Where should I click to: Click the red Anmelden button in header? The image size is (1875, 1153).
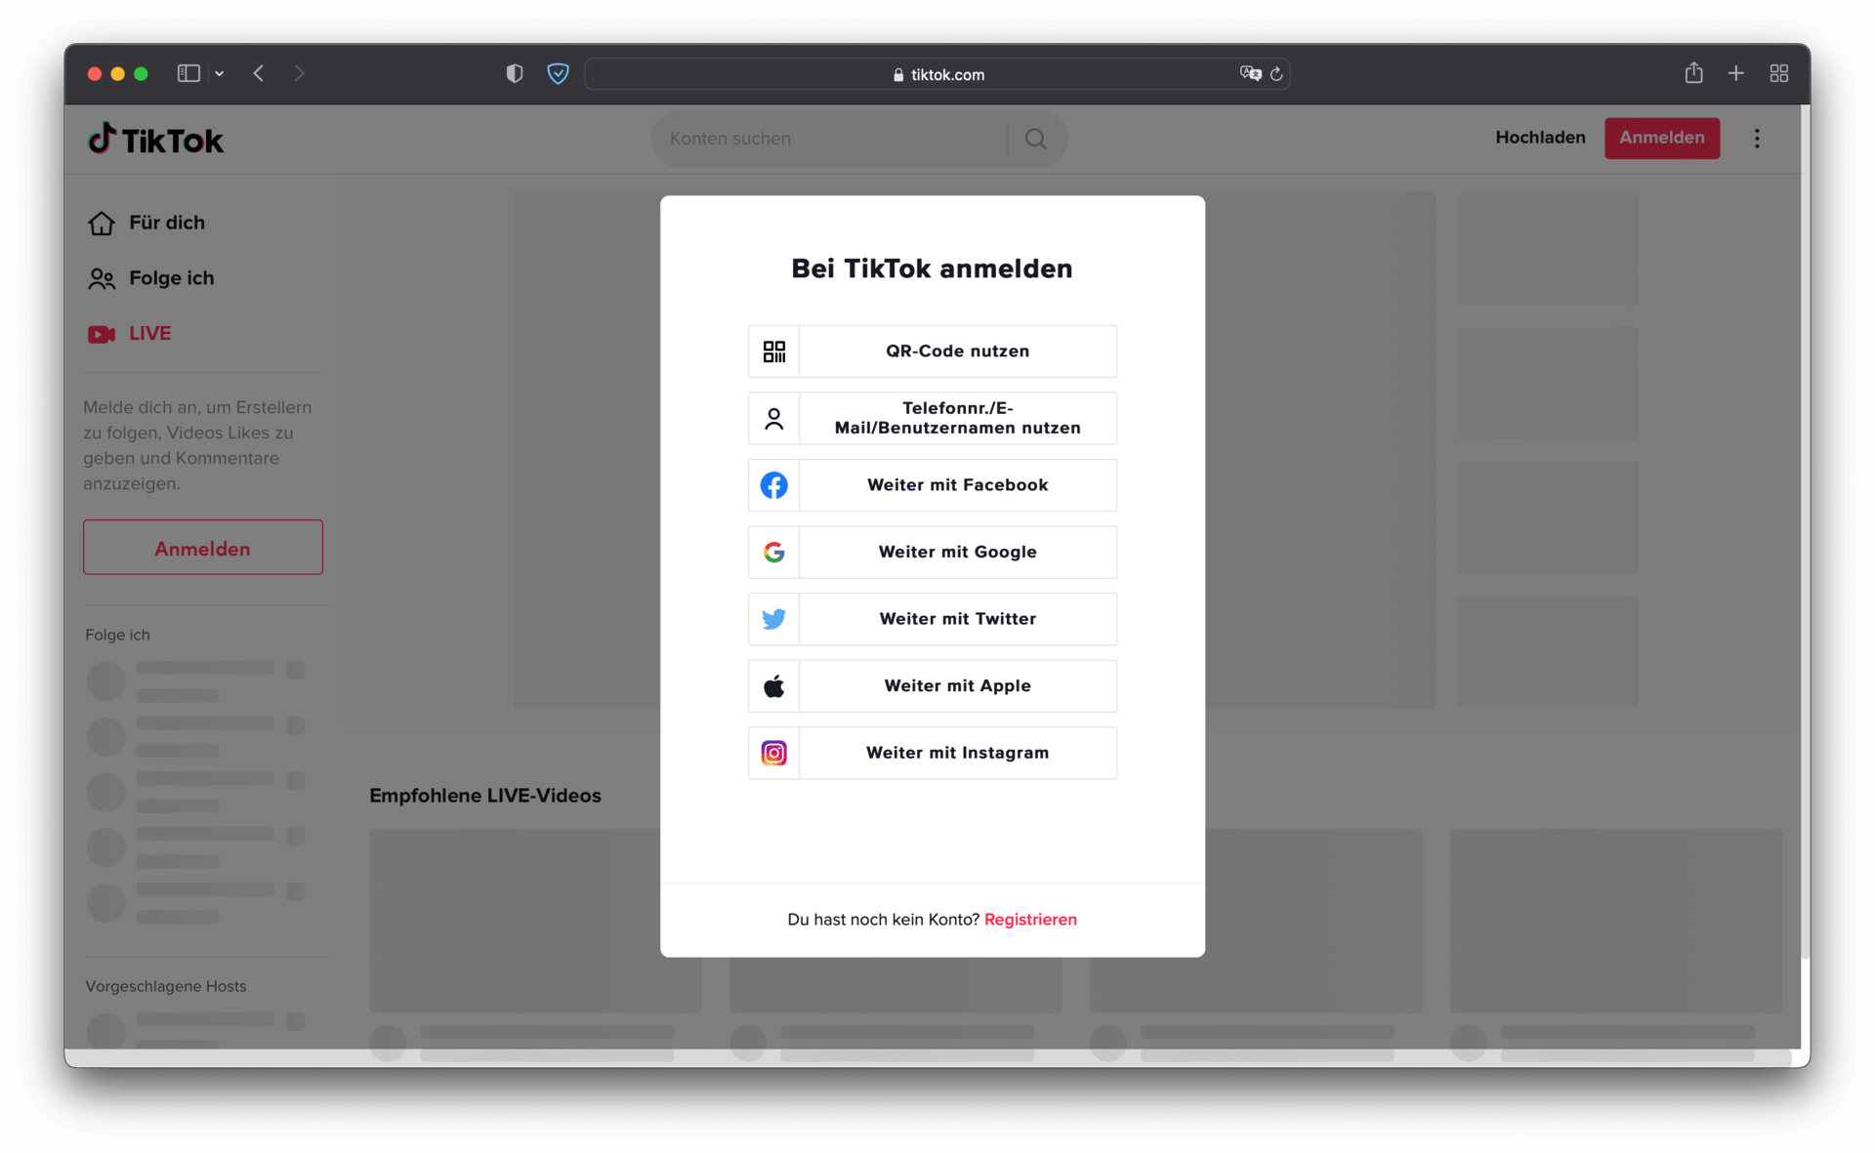point(1661,138)
